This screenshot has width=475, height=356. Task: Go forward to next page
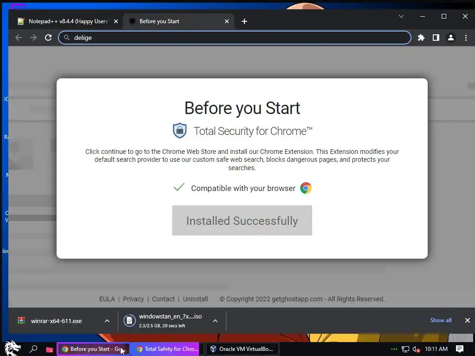(33, 38)
